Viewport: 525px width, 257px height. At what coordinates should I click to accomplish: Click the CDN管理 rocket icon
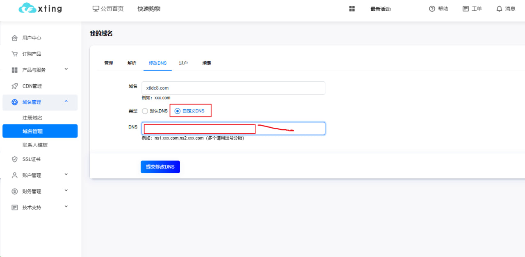[x=15, y=86]
